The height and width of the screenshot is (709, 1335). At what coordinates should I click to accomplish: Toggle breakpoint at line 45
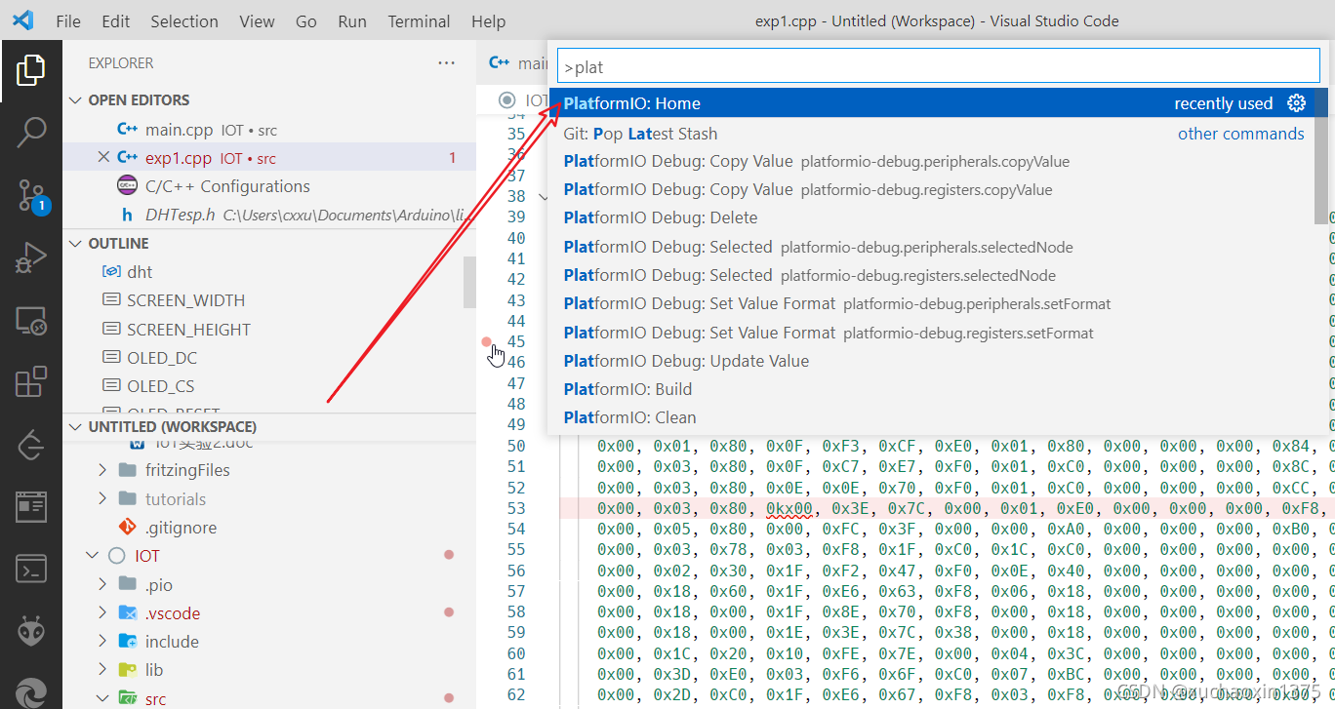point(486,341)
